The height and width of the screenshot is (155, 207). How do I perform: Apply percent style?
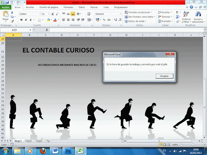coord(104,20)
